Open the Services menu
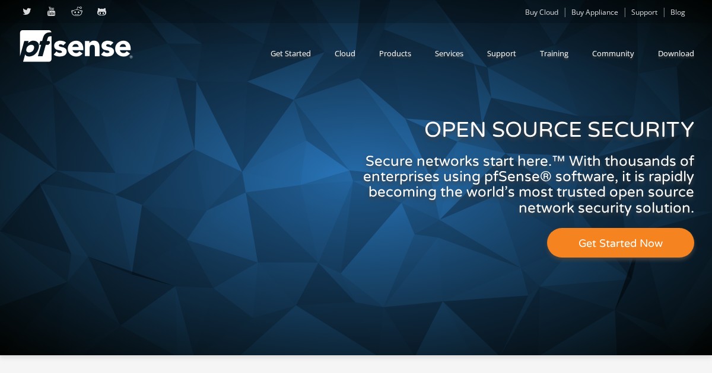 click(449, 54)
